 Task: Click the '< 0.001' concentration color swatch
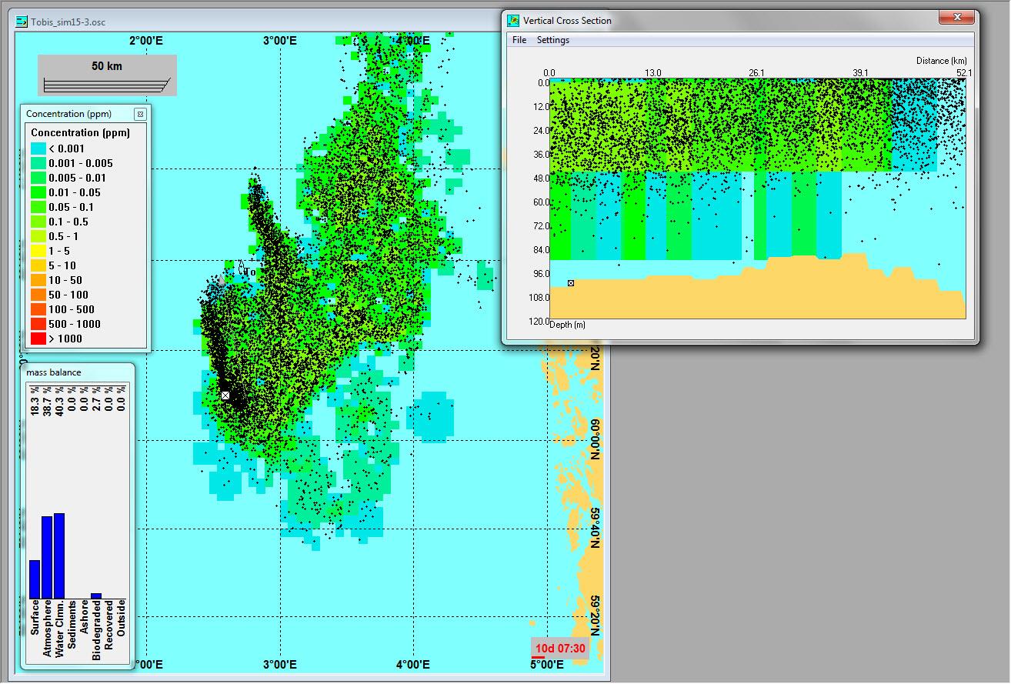click(x=38, y=148)
